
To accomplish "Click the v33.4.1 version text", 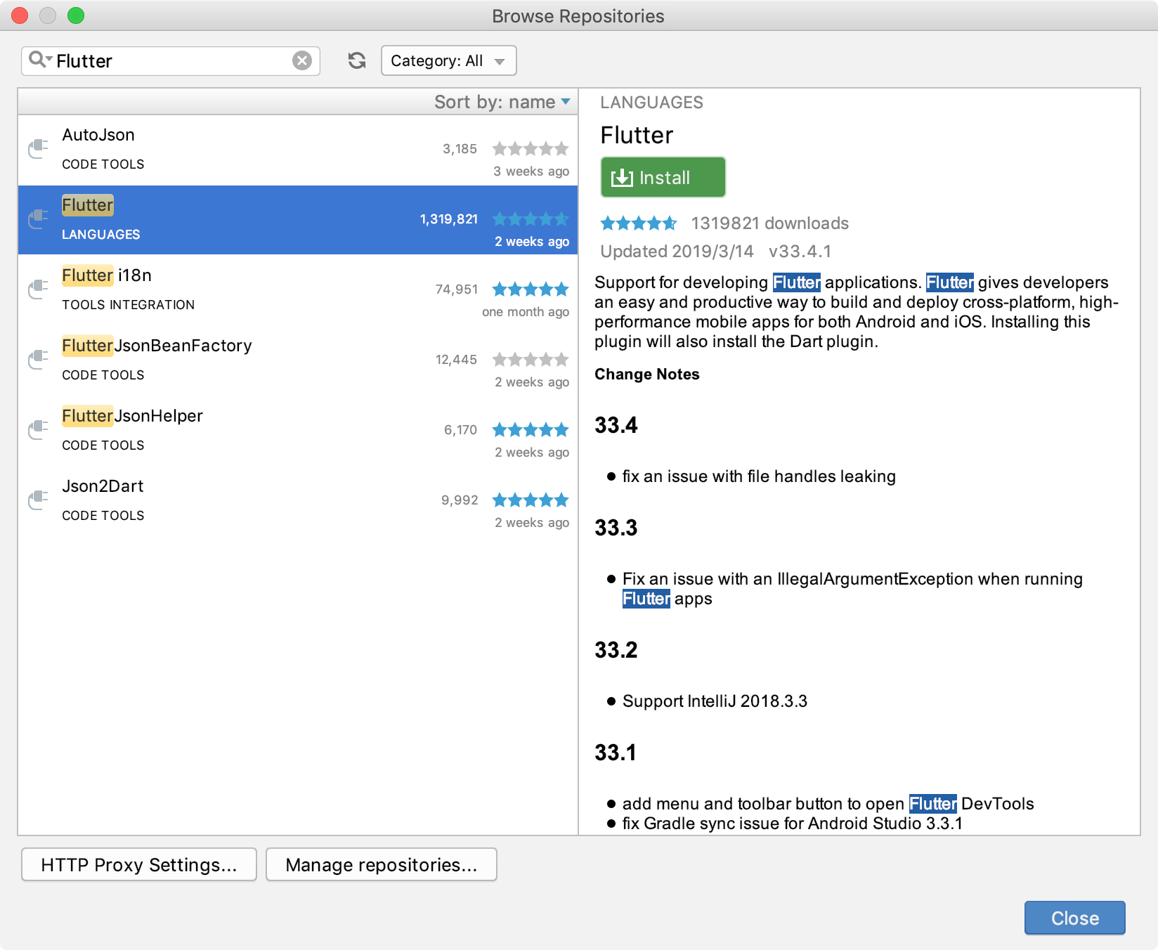I will (800, 252).
